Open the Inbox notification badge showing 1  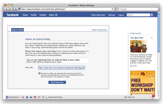pos(56,15)
